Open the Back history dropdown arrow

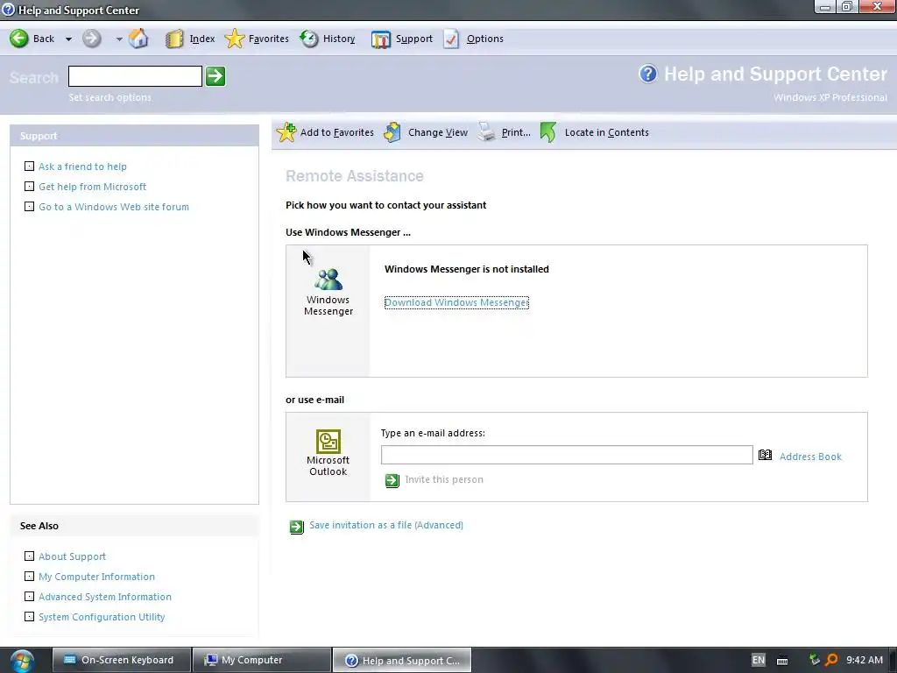tap(68, 39)
